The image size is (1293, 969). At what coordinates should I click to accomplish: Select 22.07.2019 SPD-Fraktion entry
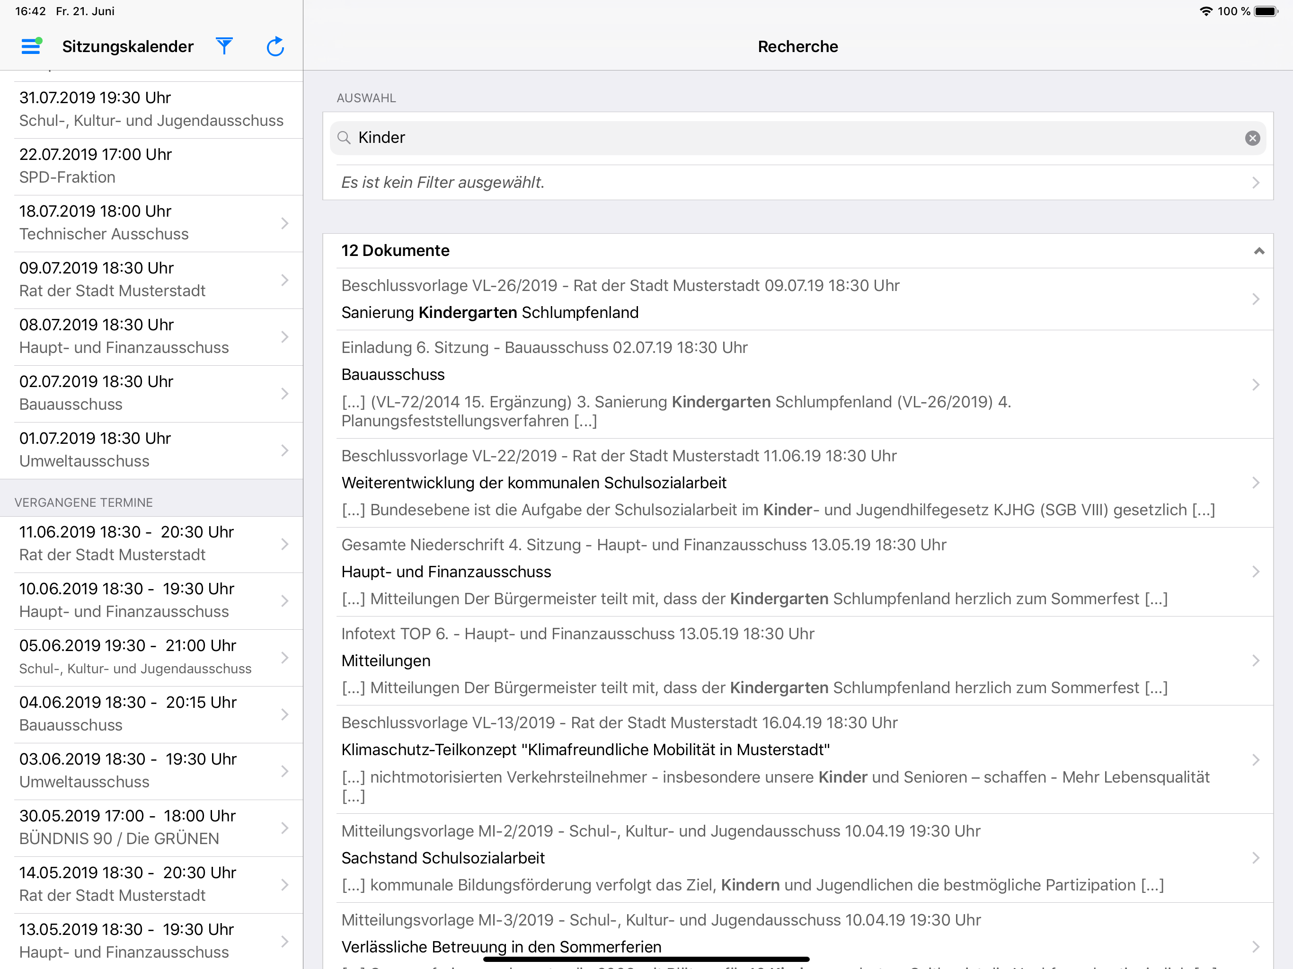click(151, 167)
